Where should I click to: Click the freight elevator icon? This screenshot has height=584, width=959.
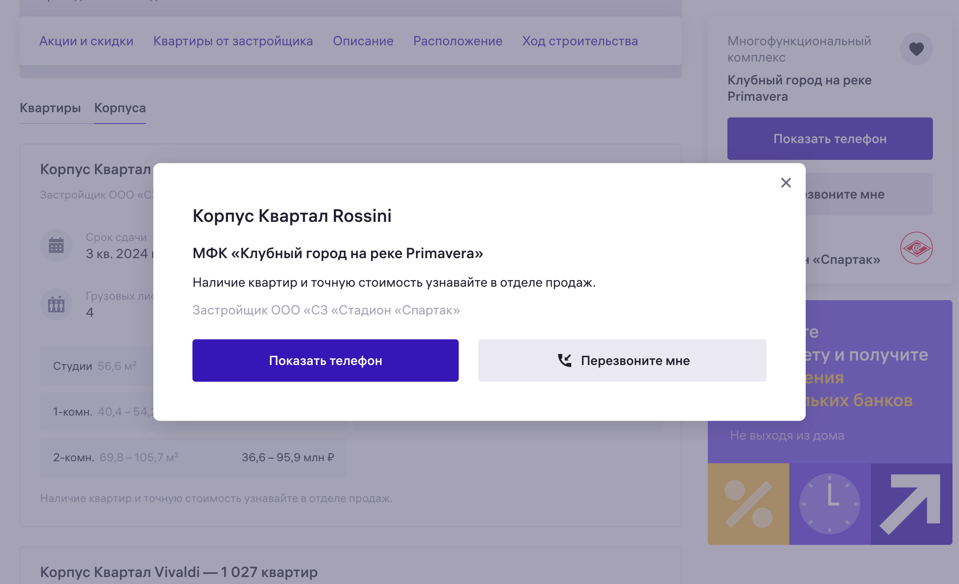click(x=56, y=304)
